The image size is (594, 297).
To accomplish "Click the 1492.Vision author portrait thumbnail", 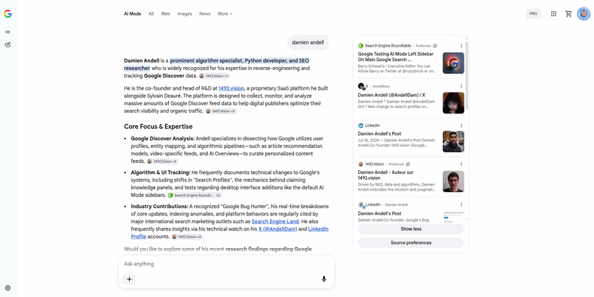I will (454, 182).
